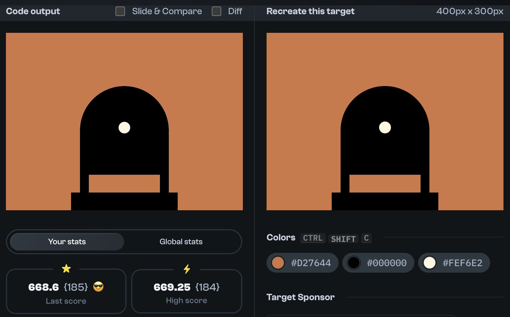Screen dimensions: 510x317
Task: Open the Target Sponsor section
Action: point(301,297)
